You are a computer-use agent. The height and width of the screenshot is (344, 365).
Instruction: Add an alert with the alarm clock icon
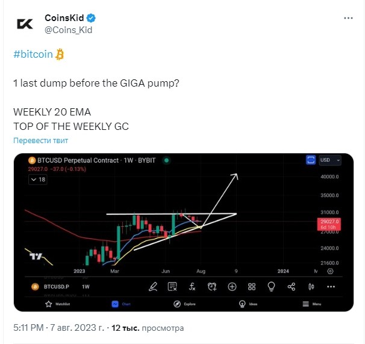(212, 287)
